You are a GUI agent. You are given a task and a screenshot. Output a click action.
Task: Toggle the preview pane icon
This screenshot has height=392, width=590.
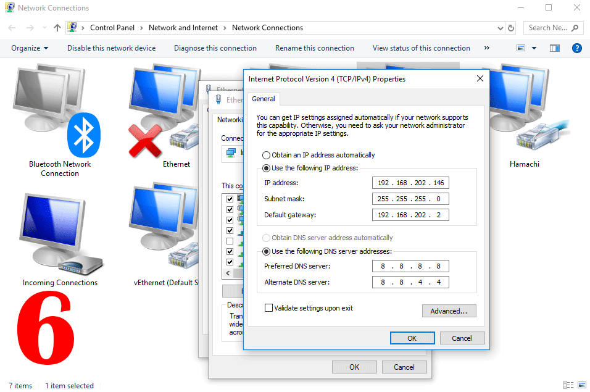[x=554, y=48]
